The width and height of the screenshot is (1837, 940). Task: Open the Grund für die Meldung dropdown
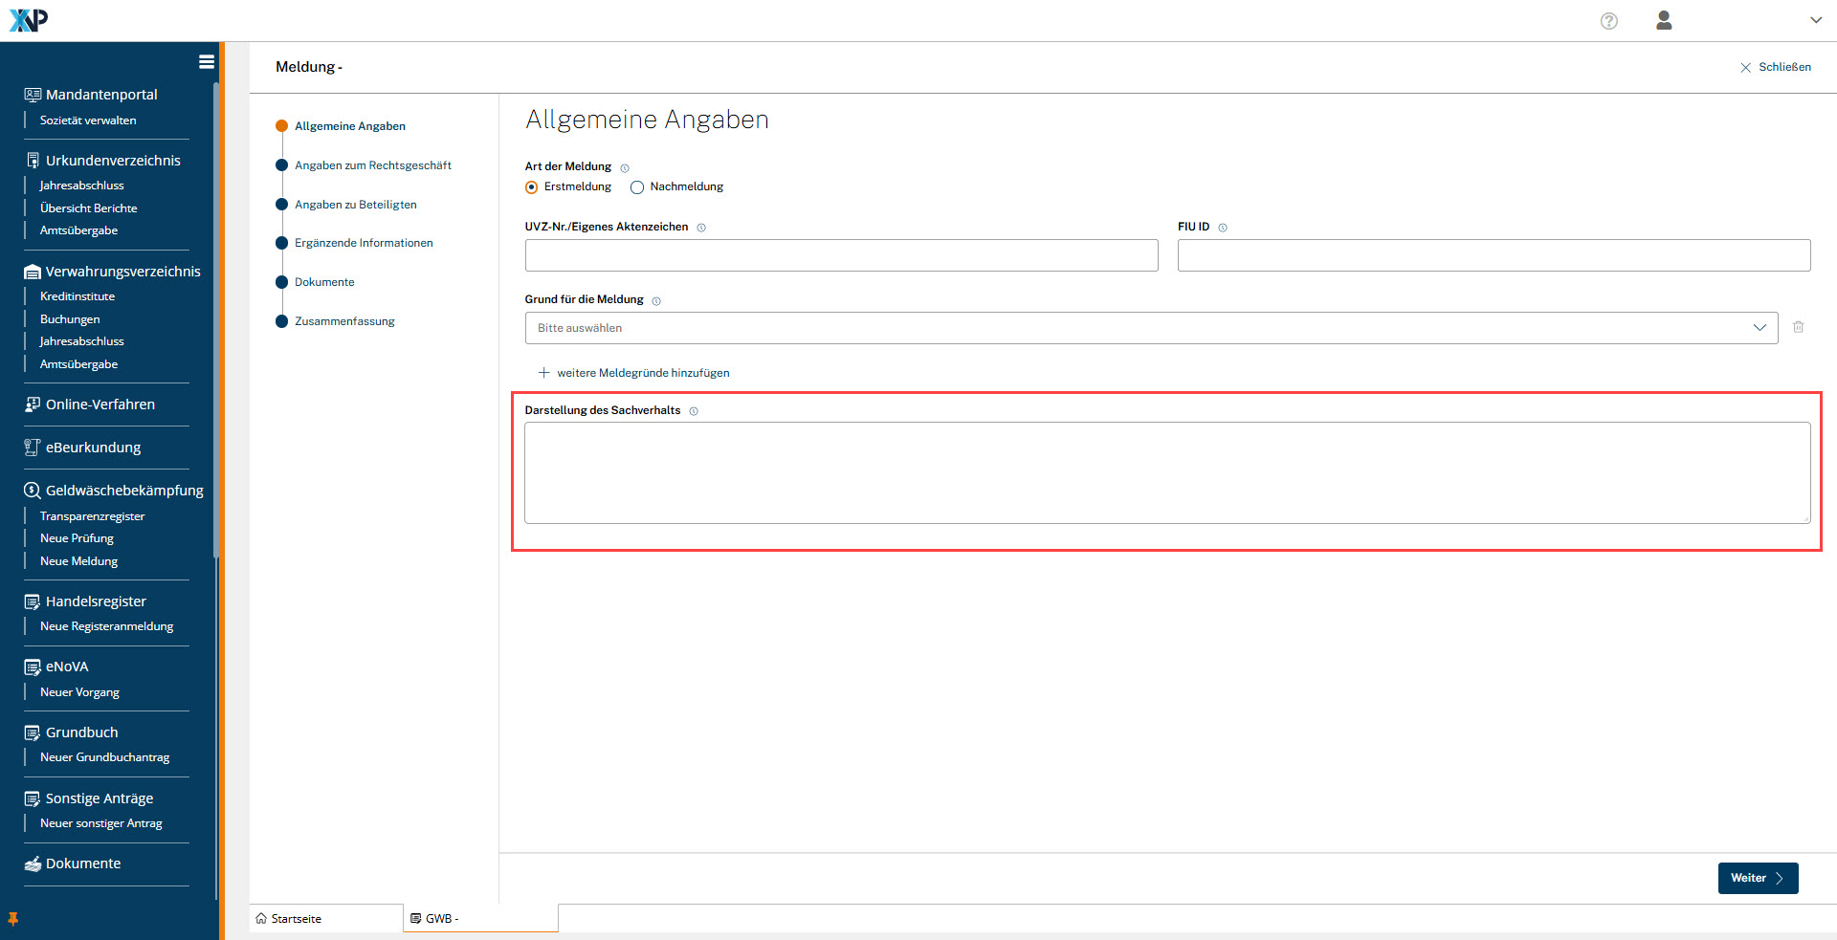1150,328
